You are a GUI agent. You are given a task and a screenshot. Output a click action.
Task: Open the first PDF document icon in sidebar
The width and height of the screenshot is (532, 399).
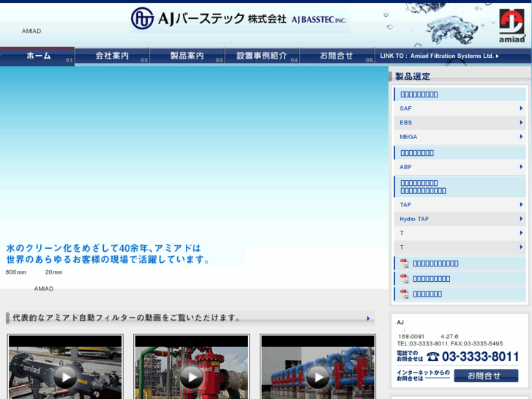tap(404, 264)
